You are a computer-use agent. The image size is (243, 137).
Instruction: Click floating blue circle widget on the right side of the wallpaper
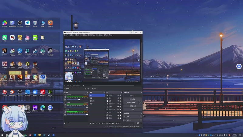[239, 66]
